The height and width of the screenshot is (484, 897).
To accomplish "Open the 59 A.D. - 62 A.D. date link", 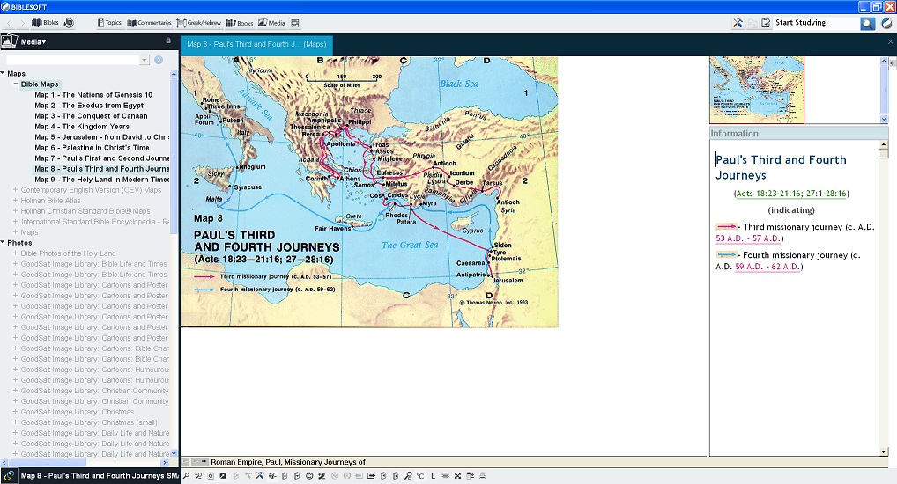I will (767, 267).
